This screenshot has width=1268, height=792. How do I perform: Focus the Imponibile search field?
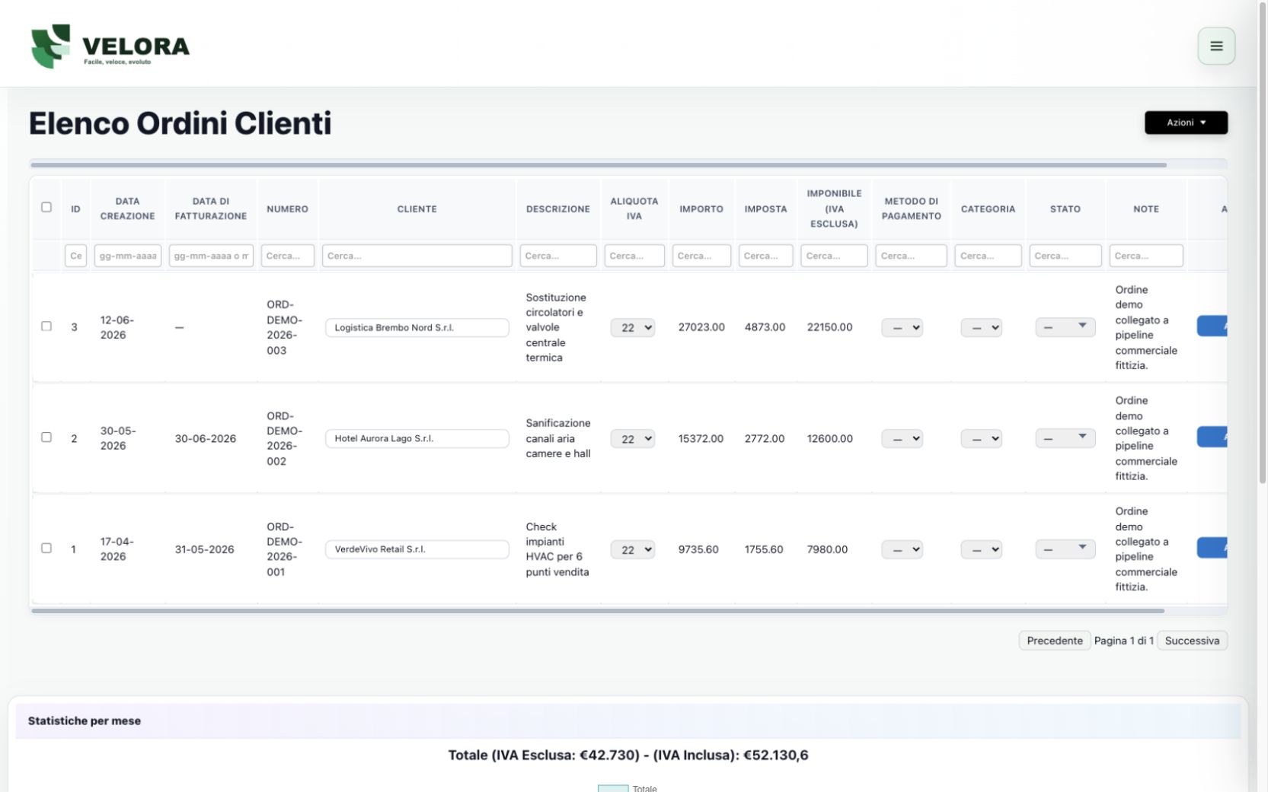[x=834, y=256]
